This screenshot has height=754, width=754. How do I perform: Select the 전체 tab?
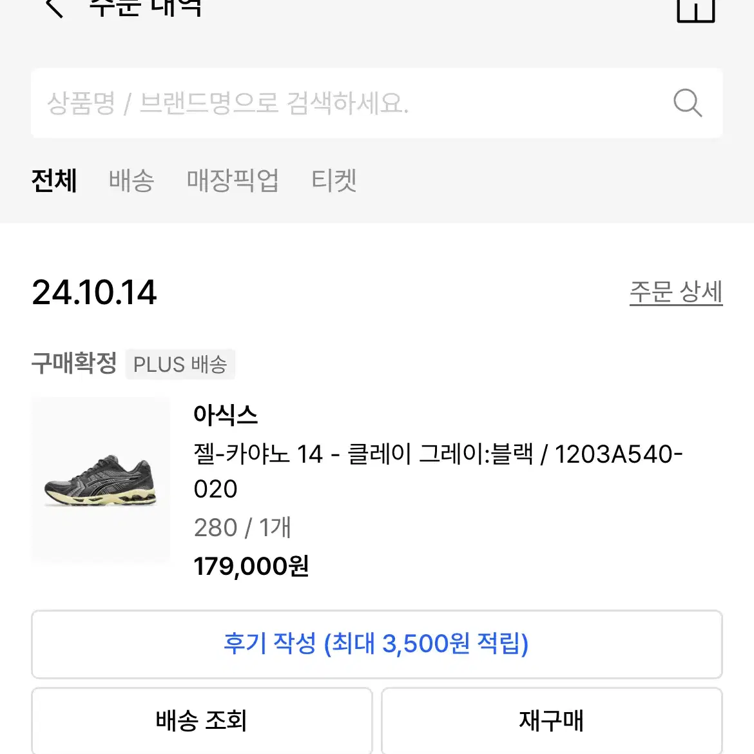tap(54, 181)
